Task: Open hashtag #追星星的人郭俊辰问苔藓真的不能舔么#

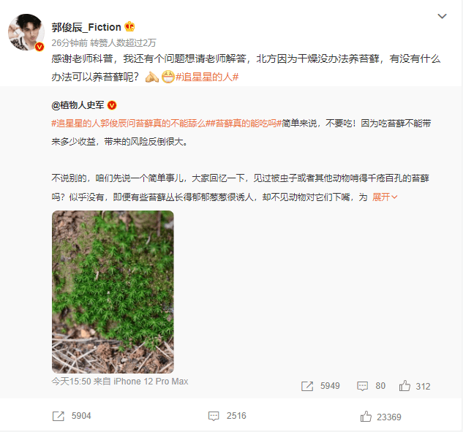Action: point(130,123)
